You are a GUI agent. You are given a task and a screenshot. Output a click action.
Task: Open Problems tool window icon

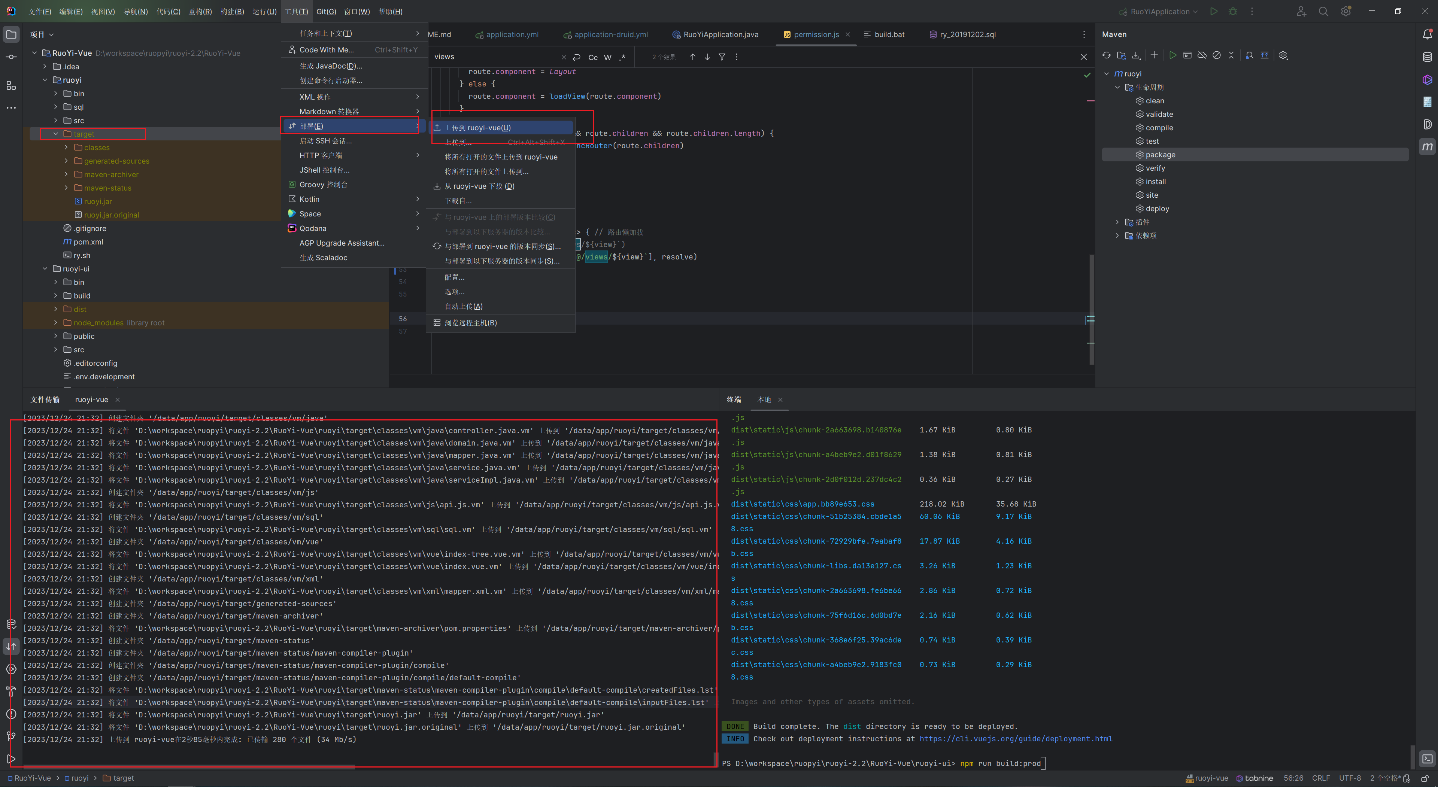[11, 714]
